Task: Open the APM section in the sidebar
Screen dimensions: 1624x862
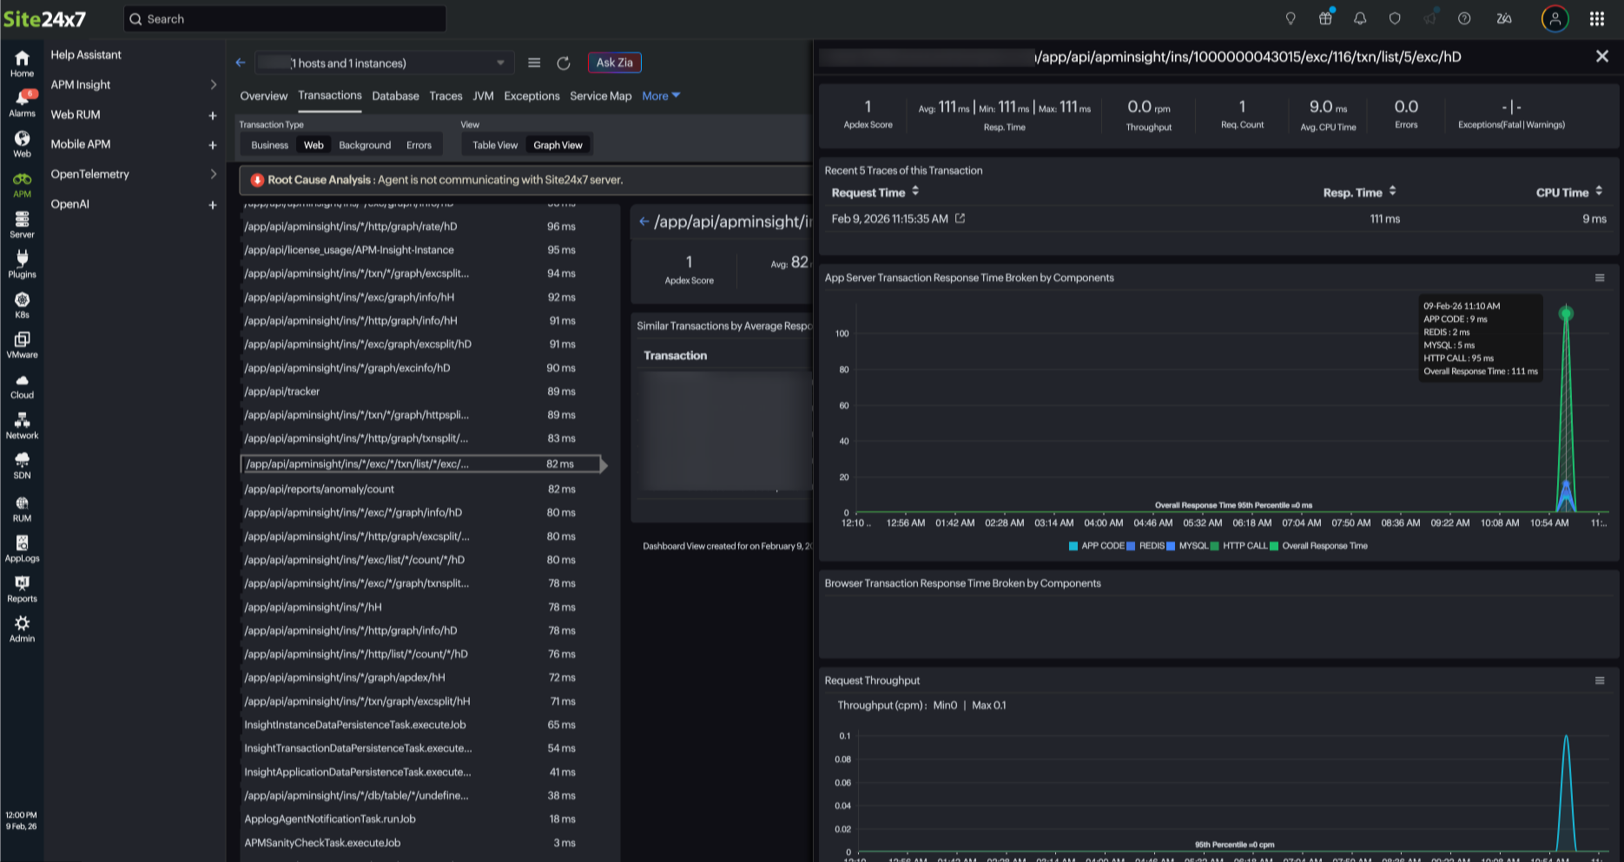Action: [x=22, y=180]
